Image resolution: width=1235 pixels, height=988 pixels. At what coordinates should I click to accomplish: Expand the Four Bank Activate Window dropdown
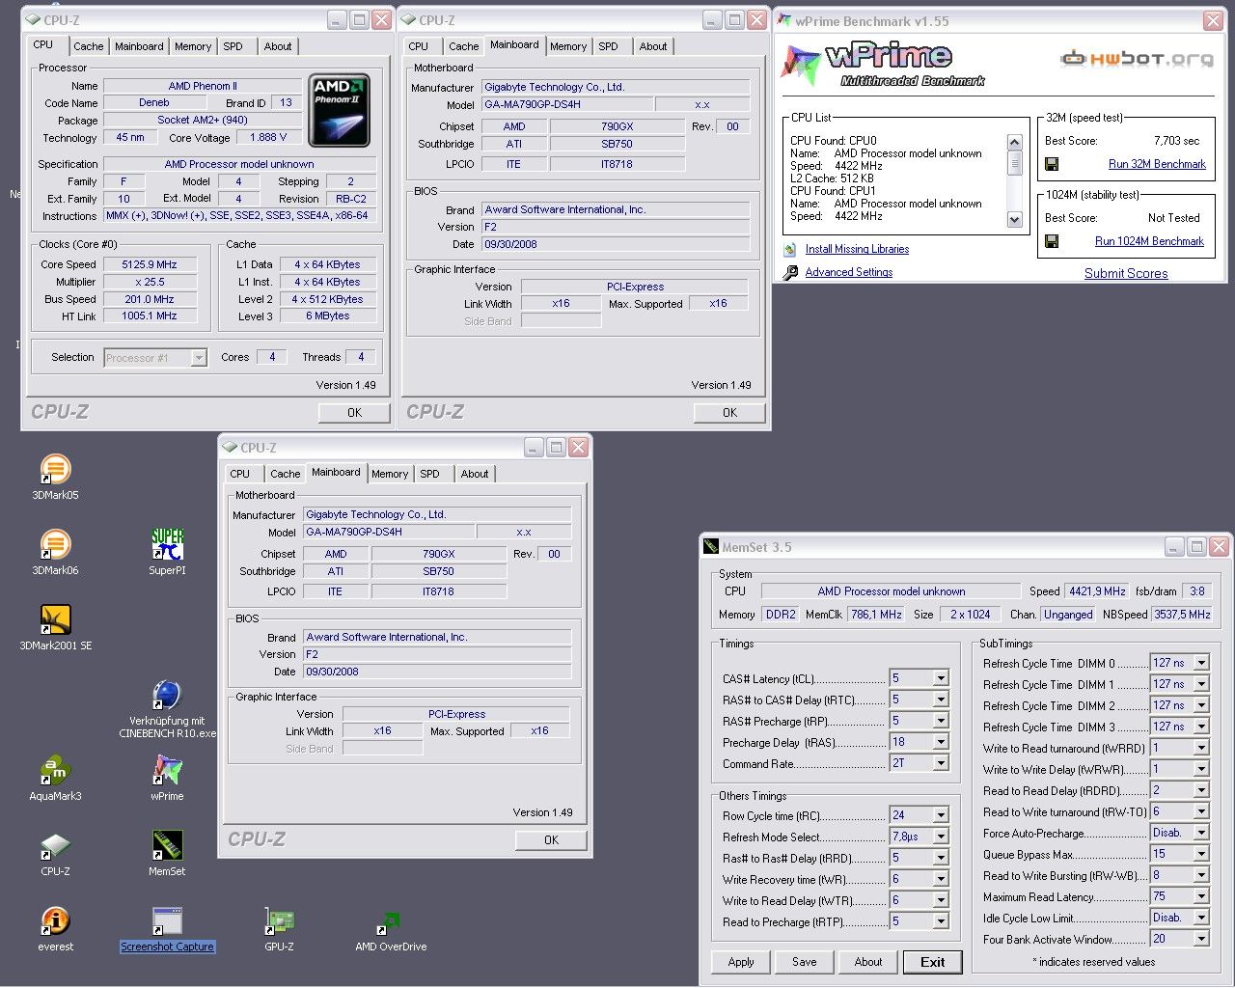(x=1201, y=939)
